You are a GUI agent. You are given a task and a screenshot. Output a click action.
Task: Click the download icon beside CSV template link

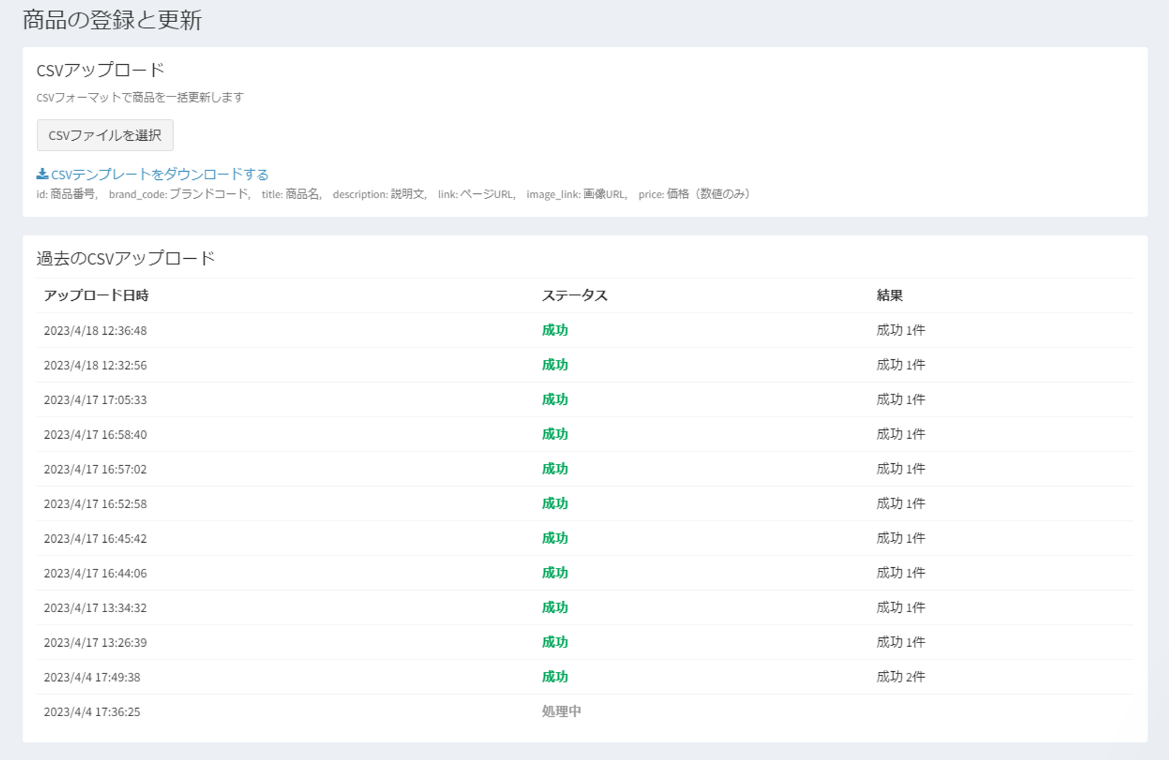[x=42, y=174]
